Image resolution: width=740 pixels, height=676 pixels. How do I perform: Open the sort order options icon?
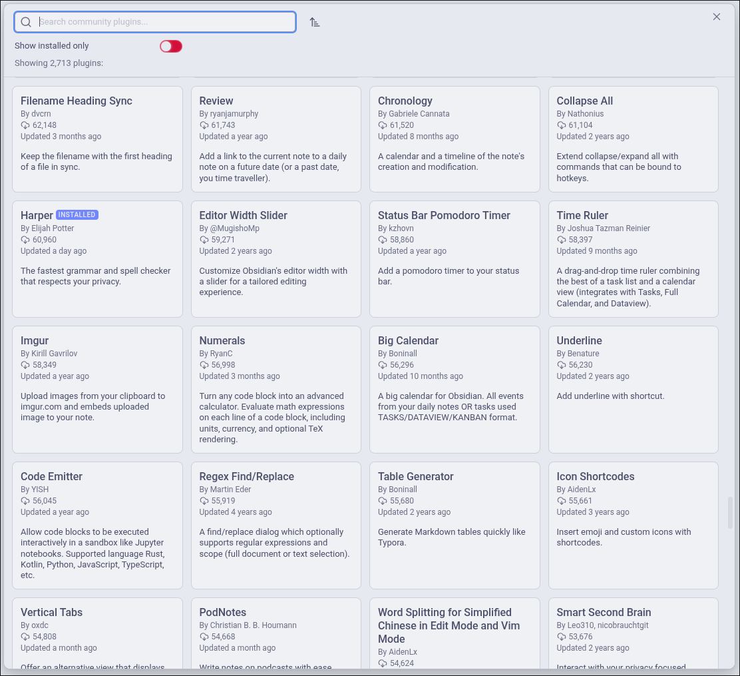[315, 22]
